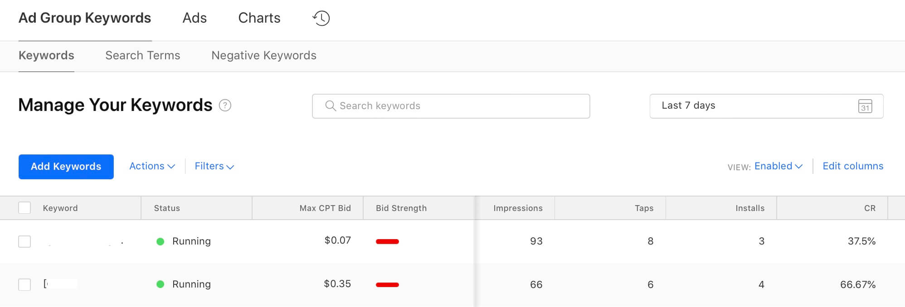The width and height of the screenshot is (905, 307).
Task: Click the green Running status dot on the first keyword
Action: [161, 241]
